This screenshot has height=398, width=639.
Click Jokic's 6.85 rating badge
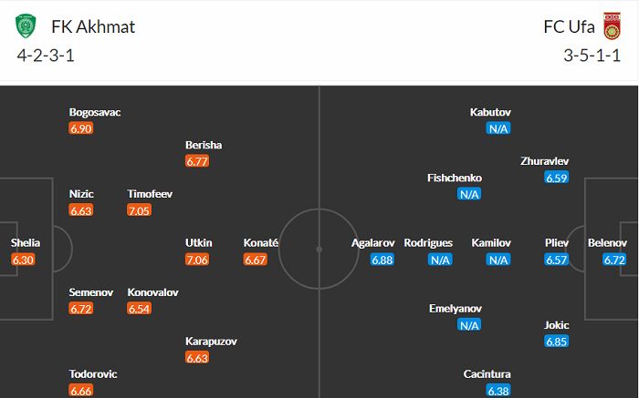tap(556, 342)
